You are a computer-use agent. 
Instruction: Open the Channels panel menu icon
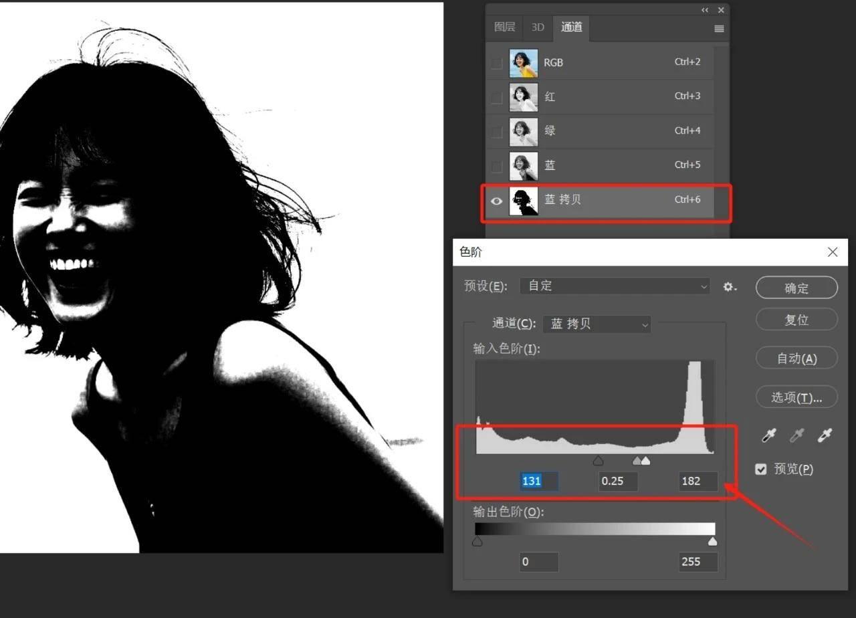coord(719,28)
